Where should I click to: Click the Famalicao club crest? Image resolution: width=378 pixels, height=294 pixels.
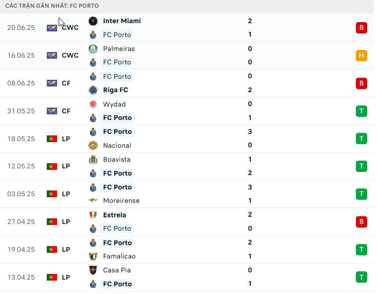click(x=93, y=256)
